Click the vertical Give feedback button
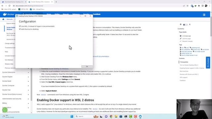This screenshot has width=212, height=119. click(x=208, y=62)
